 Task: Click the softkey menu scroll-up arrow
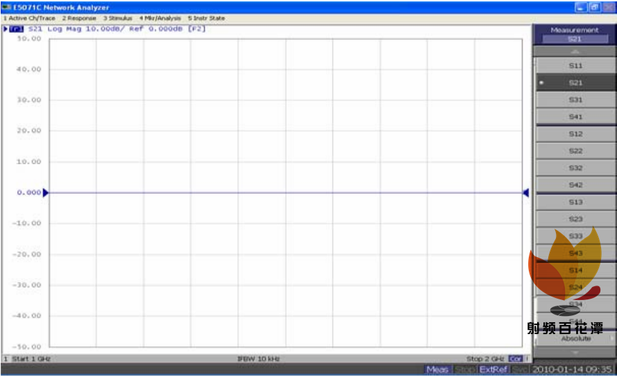pyautogui.click(x=575, y=51)
